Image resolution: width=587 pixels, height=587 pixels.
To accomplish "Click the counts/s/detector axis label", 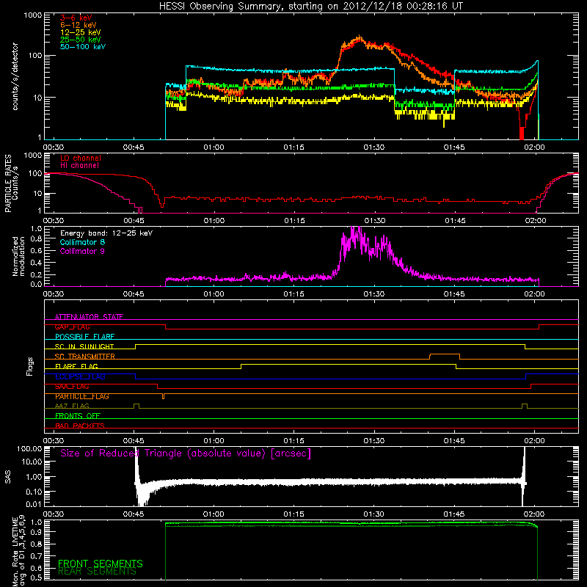I will pyautogui.click(x=15, y=76).
